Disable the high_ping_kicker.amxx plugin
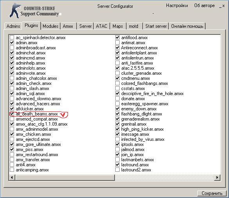This screenshot has width=229, height=198. [117, 129]
